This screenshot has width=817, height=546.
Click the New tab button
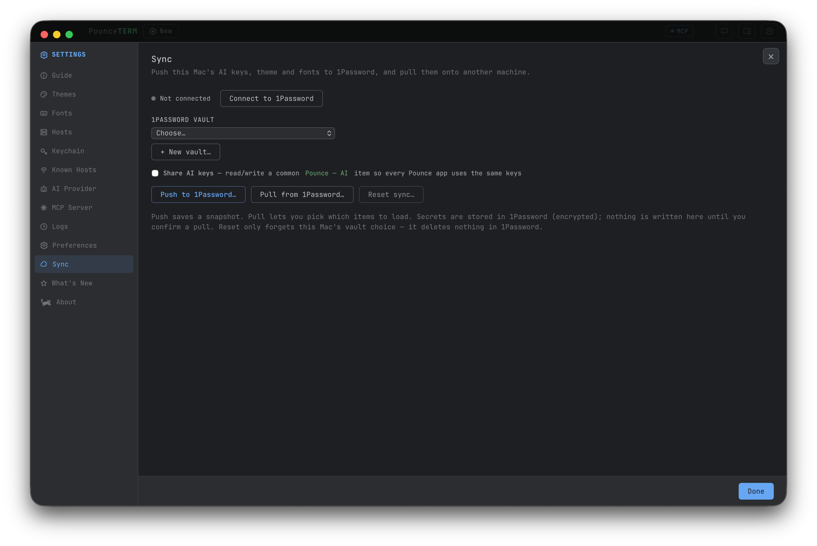(x=161, y=31)
